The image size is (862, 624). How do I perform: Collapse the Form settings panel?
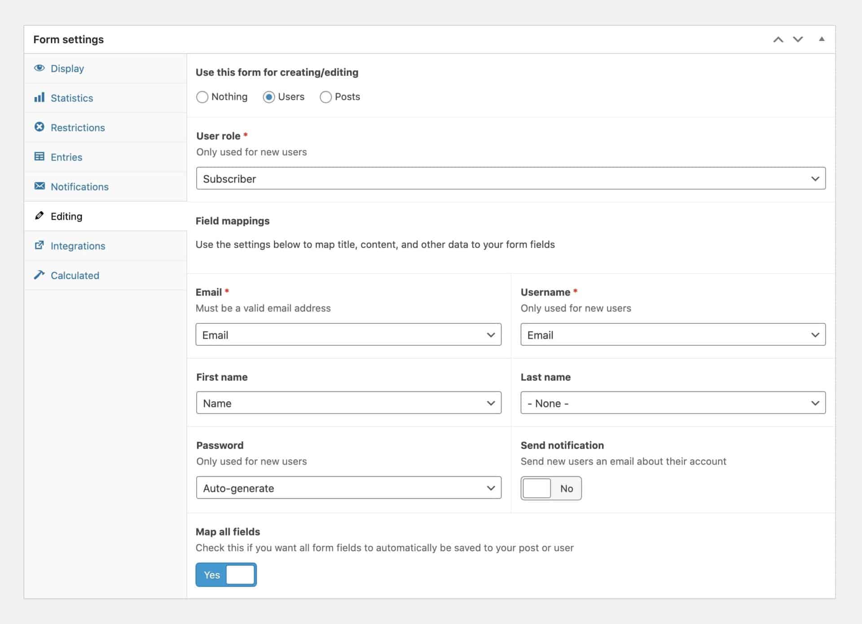point(822,39)
